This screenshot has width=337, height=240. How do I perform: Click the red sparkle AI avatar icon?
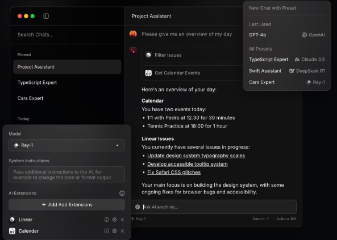pos(133,51)
